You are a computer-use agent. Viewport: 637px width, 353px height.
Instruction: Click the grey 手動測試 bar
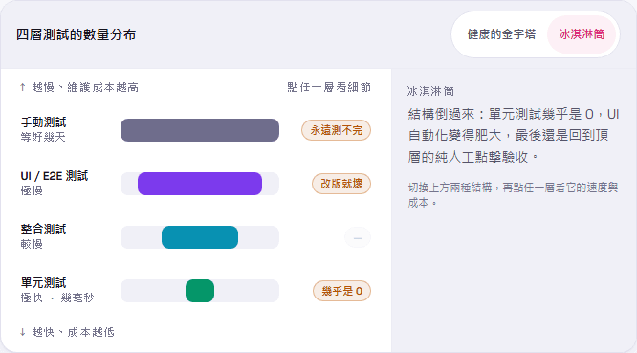tap(200, 130)
